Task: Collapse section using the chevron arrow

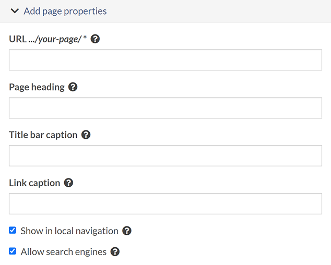Action: [x=15, y=11]
